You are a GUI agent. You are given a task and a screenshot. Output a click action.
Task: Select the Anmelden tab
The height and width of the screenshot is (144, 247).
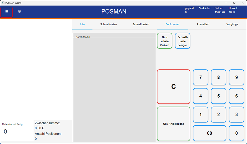[x=203, y=24]
